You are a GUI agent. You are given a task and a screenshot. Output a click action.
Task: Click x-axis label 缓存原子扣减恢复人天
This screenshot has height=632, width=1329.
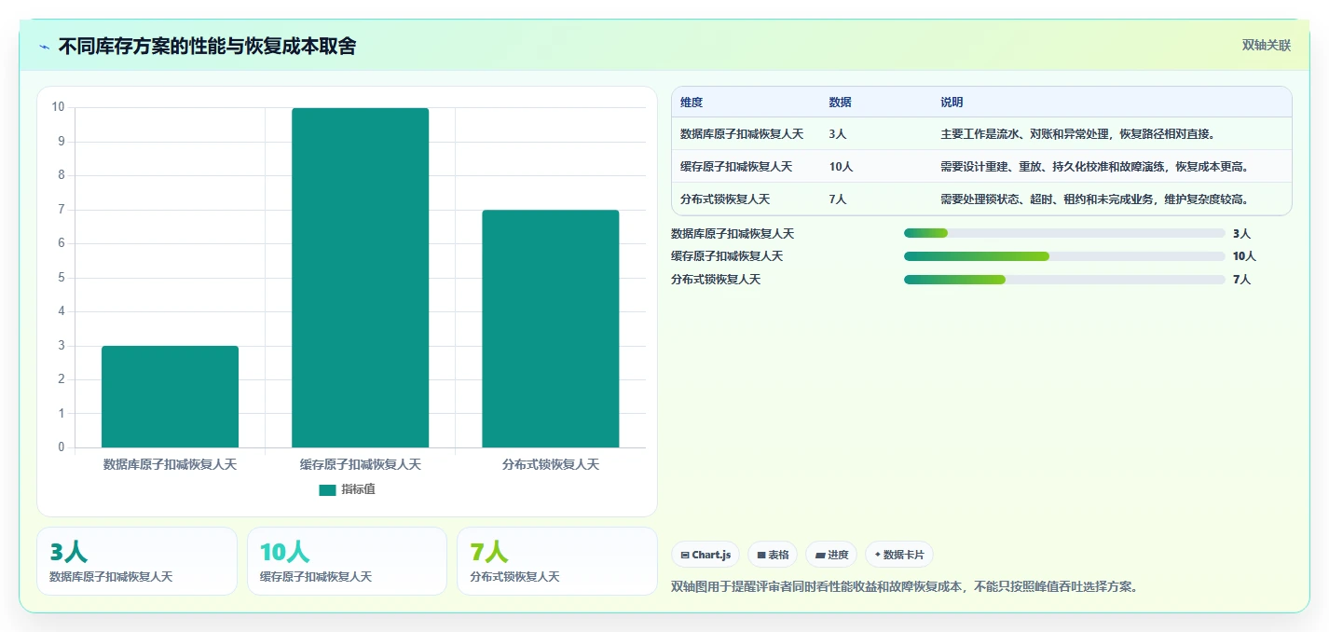pos(360,464)
